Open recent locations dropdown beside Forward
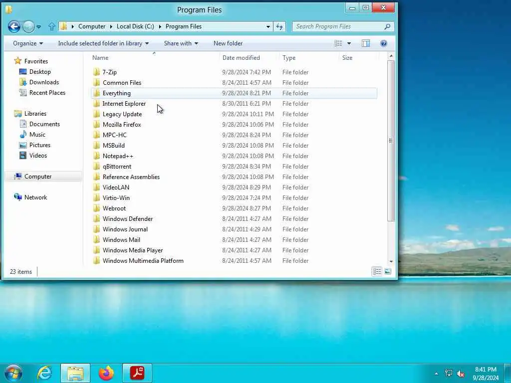This screenshot has width=511, height=383. click(39, 27)
